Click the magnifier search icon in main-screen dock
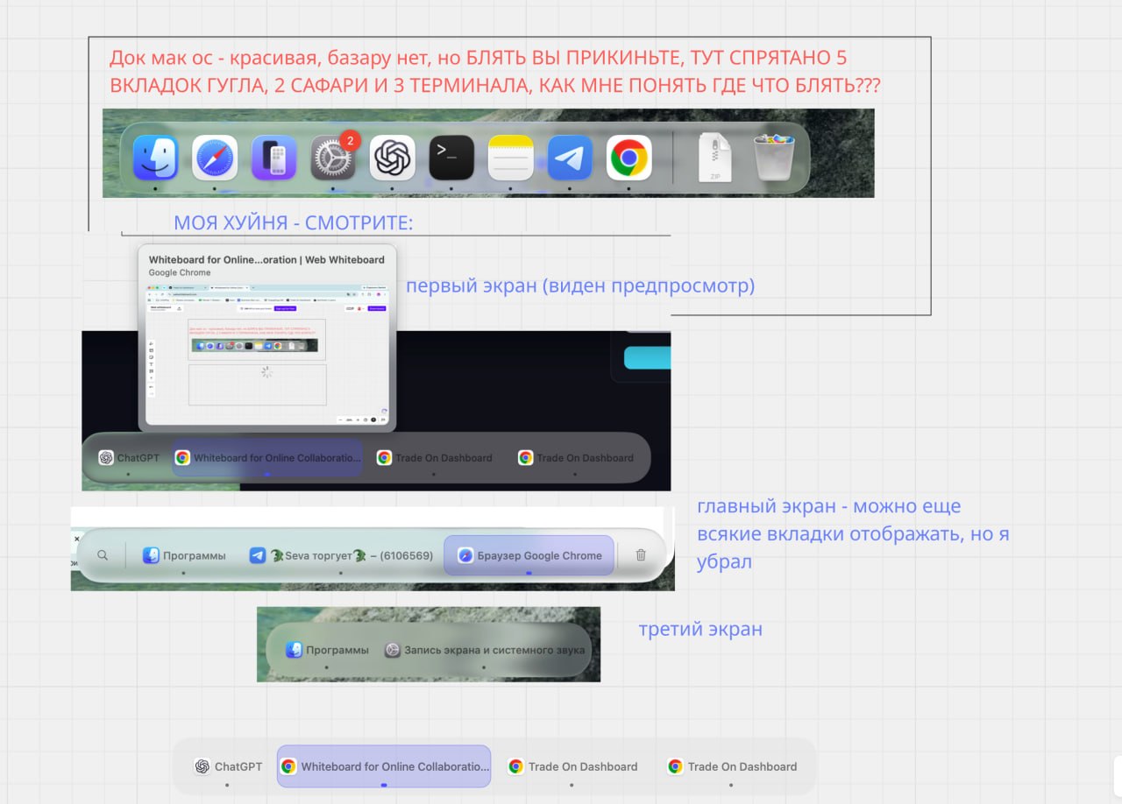 [103, 555]
